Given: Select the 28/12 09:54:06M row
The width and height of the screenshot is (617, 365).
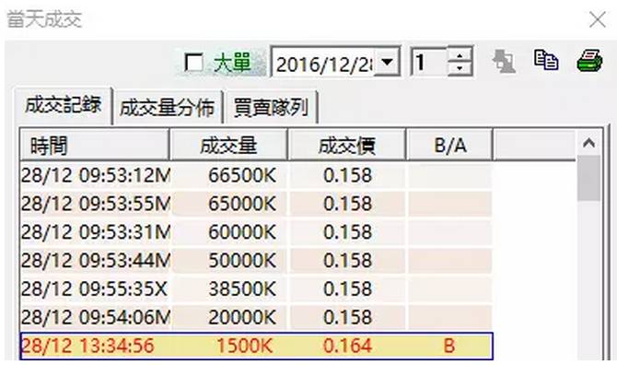Looking at the screenshot, I should (256, 317).
